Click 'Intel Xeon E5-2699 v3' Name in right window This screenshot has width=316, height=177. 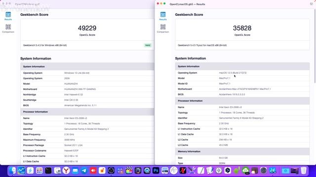click(x=231, y=107)
